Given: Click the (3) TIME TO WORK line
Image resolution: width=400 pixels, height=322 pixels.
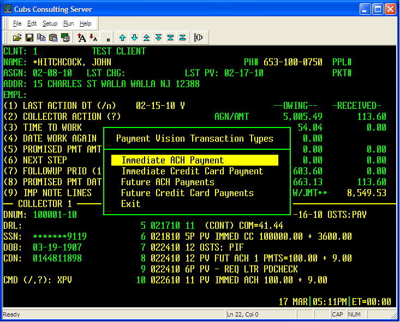Looking at the screenshot, I should pos(43,127).
